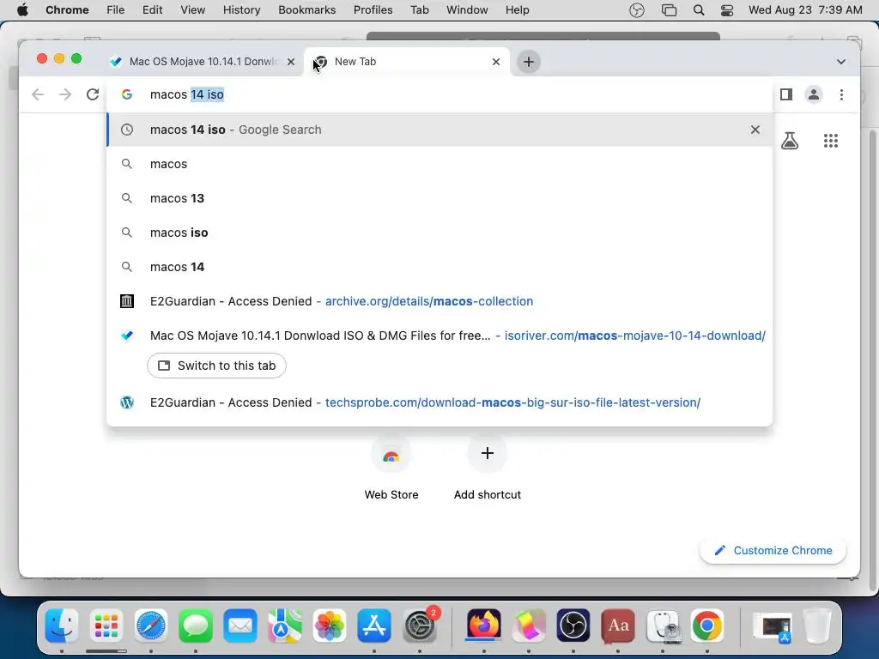Click the back navigation arrow

(38, 94)
